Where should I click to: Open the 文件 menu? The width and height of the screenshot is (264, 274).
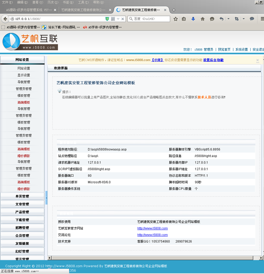pyautogui.click(x=7, y=2)
